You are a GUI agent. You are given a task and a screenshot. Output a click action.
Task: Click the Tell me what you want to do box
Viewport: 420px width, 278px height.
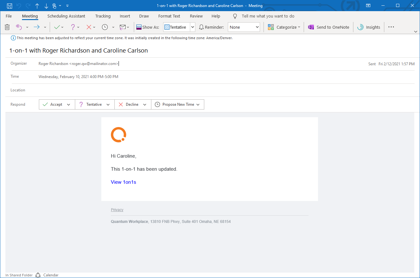point(268,16)
